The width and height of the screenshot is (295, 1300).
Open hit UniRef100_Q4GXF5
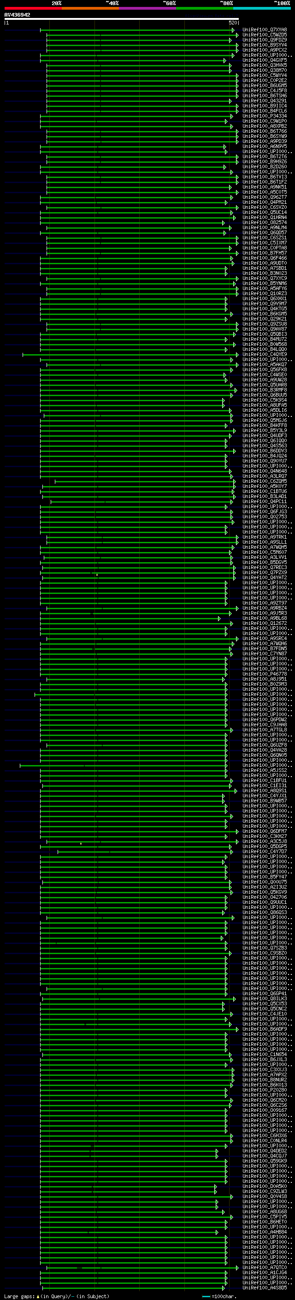point(265,60)
